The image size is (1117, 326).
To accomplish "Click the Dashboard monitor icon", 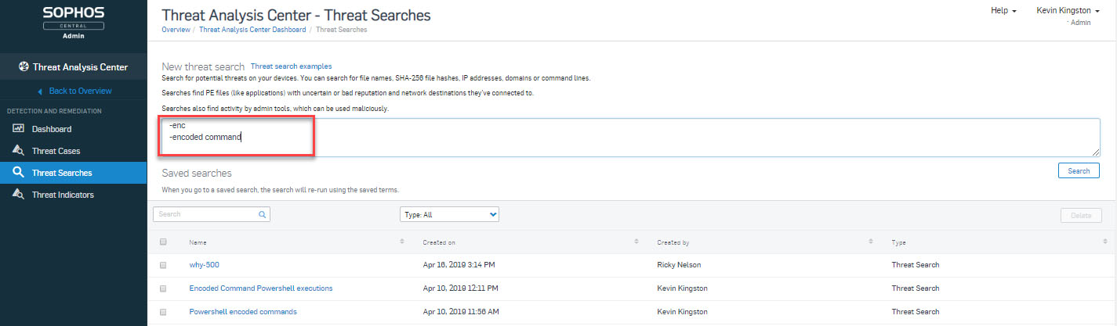I will point(19,129).
